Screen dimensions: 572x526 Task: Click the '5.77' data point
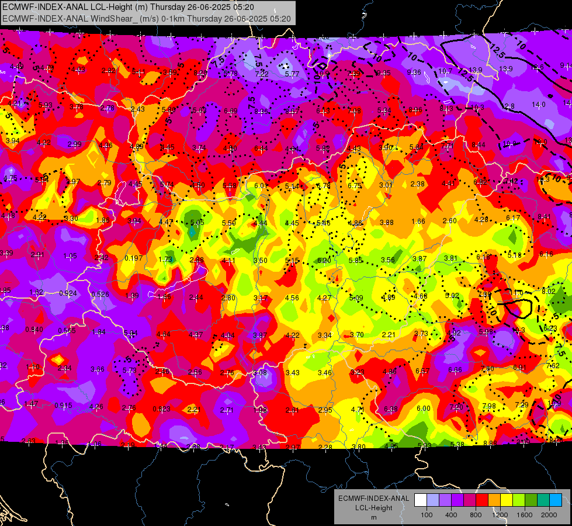[x=292, y=74]
